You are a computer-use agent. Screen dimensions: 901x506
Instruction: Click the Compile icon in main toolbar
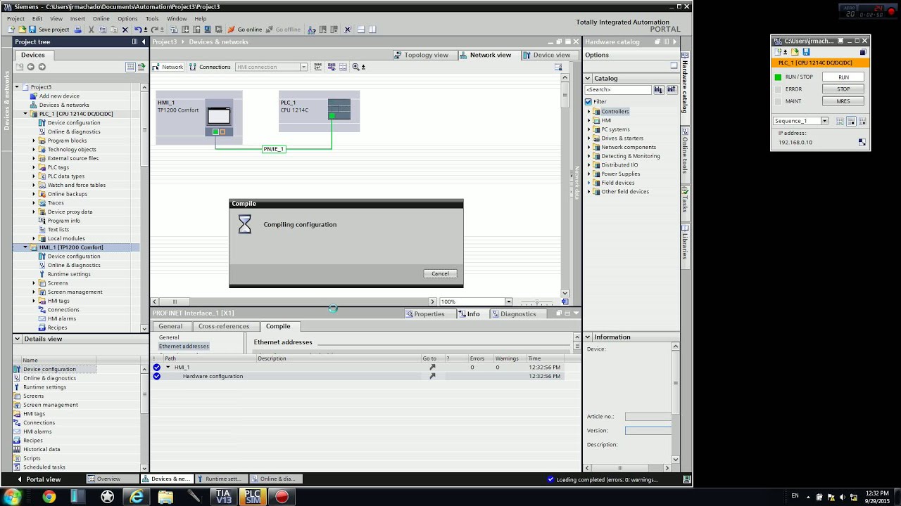(x=174, y=30)
